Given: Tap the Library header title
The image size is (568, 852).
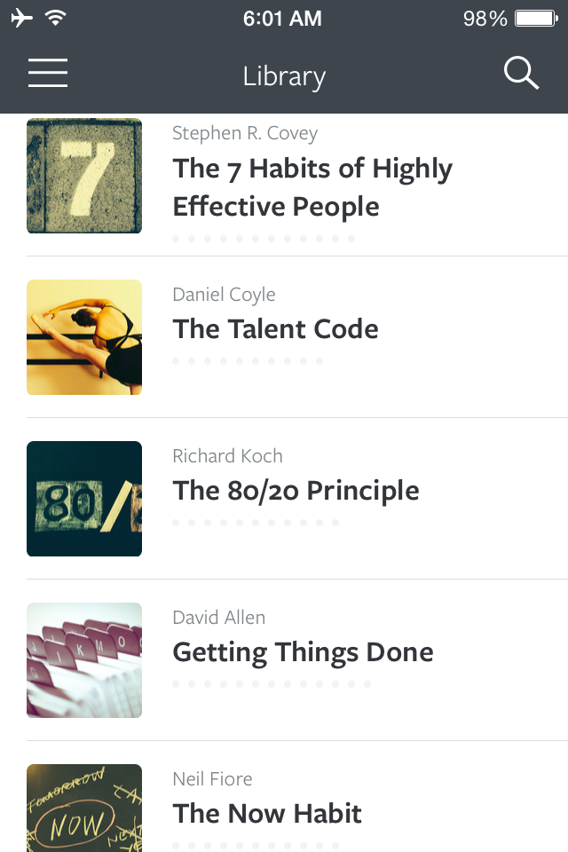Looking at the screenshot, I should point(284,76).
